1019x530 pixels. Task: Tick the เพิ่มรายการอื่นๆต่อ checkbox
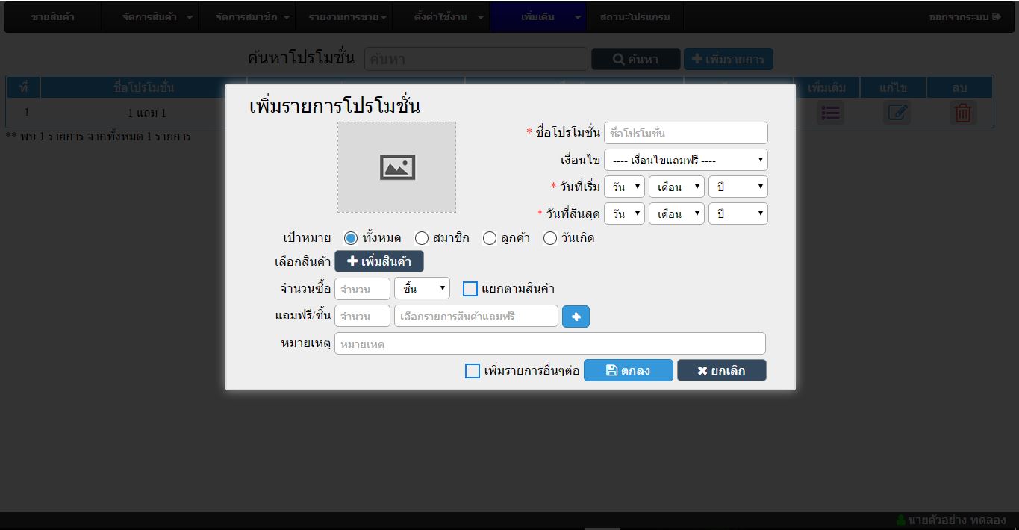click(x=473, y=371)
